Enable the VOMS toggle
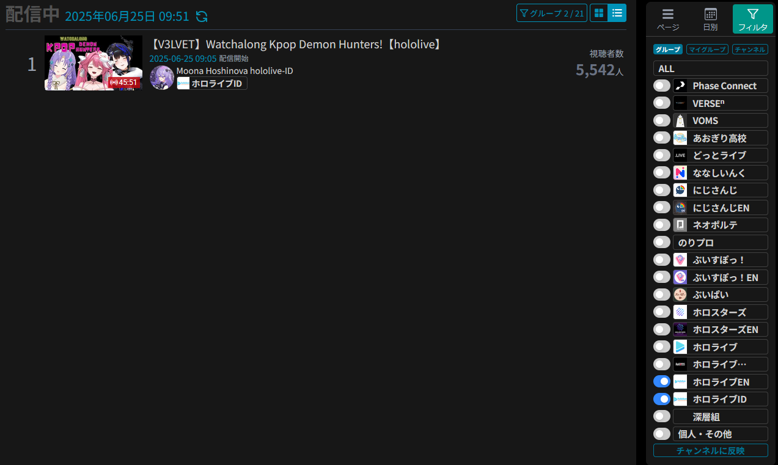This screenshot has width=778, height=465. coord(662,120)
